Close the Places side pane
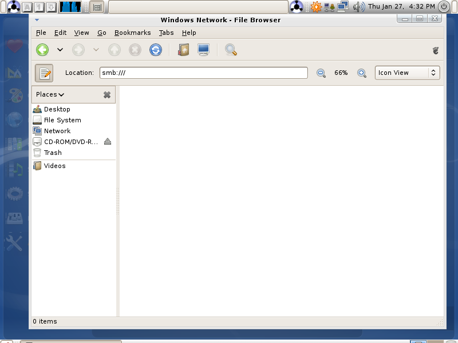Viewport: 458px width, 343px height. coord(107,95)
